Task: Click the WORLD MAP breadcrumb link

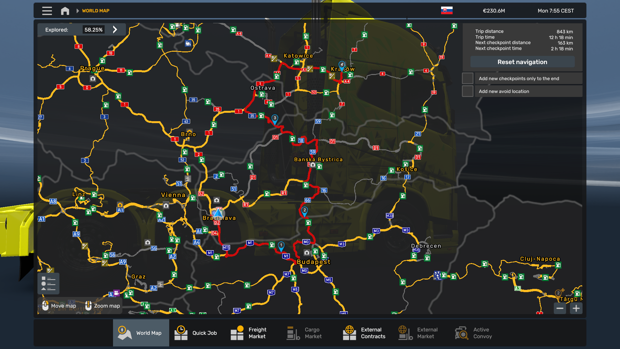Action: point(96,11)
